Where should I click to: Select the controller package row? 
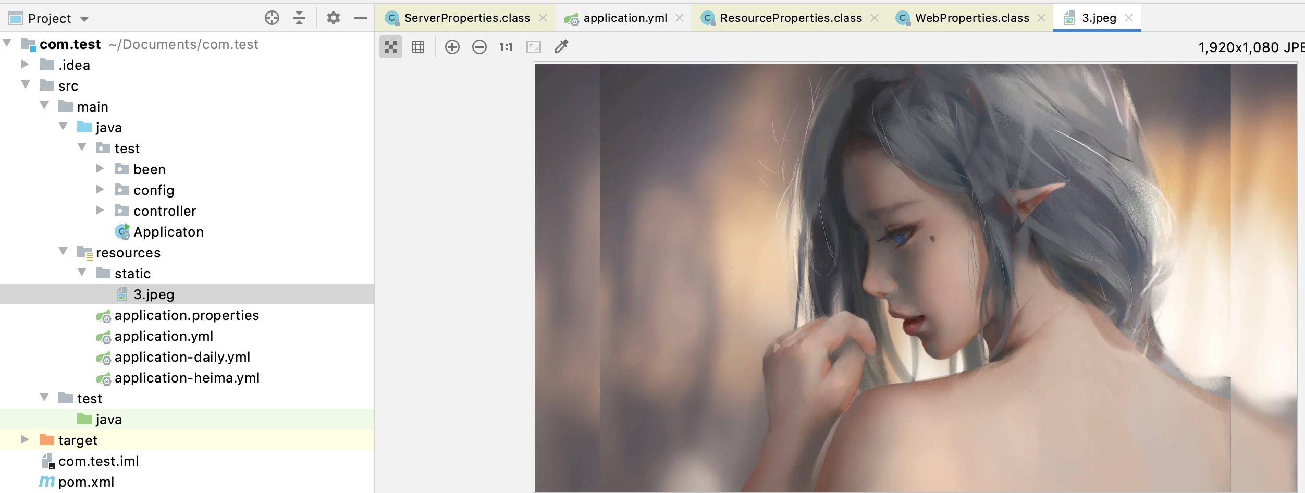(187, 211)
